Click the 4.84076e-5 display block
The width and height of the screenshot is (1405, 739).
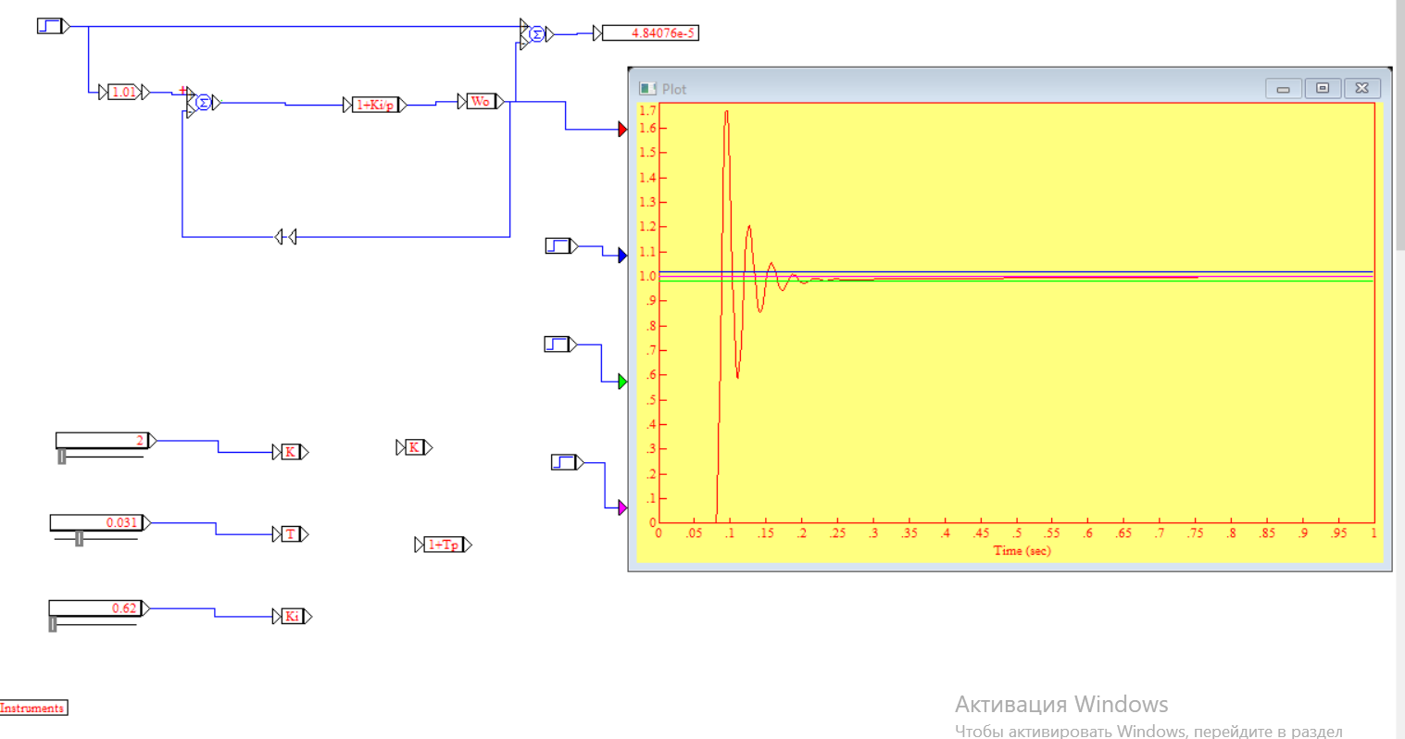pos(650,32)
